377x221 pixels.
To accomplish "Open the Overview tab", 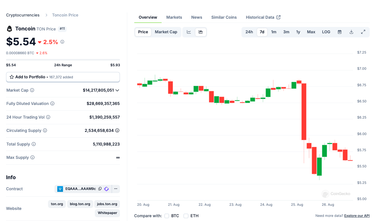I will pyautogui.click(x=148, y=17).
